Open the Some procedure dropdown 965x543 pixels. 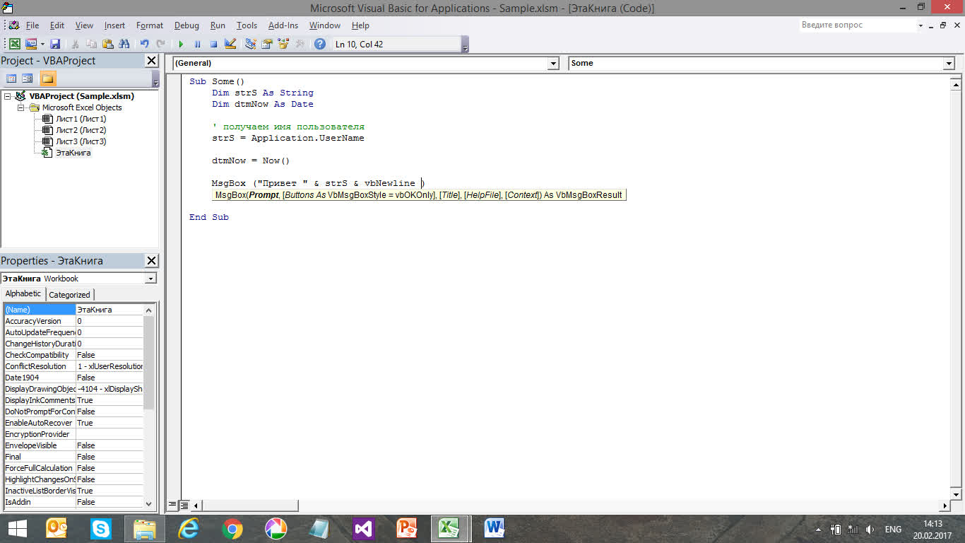coord(949,64)
